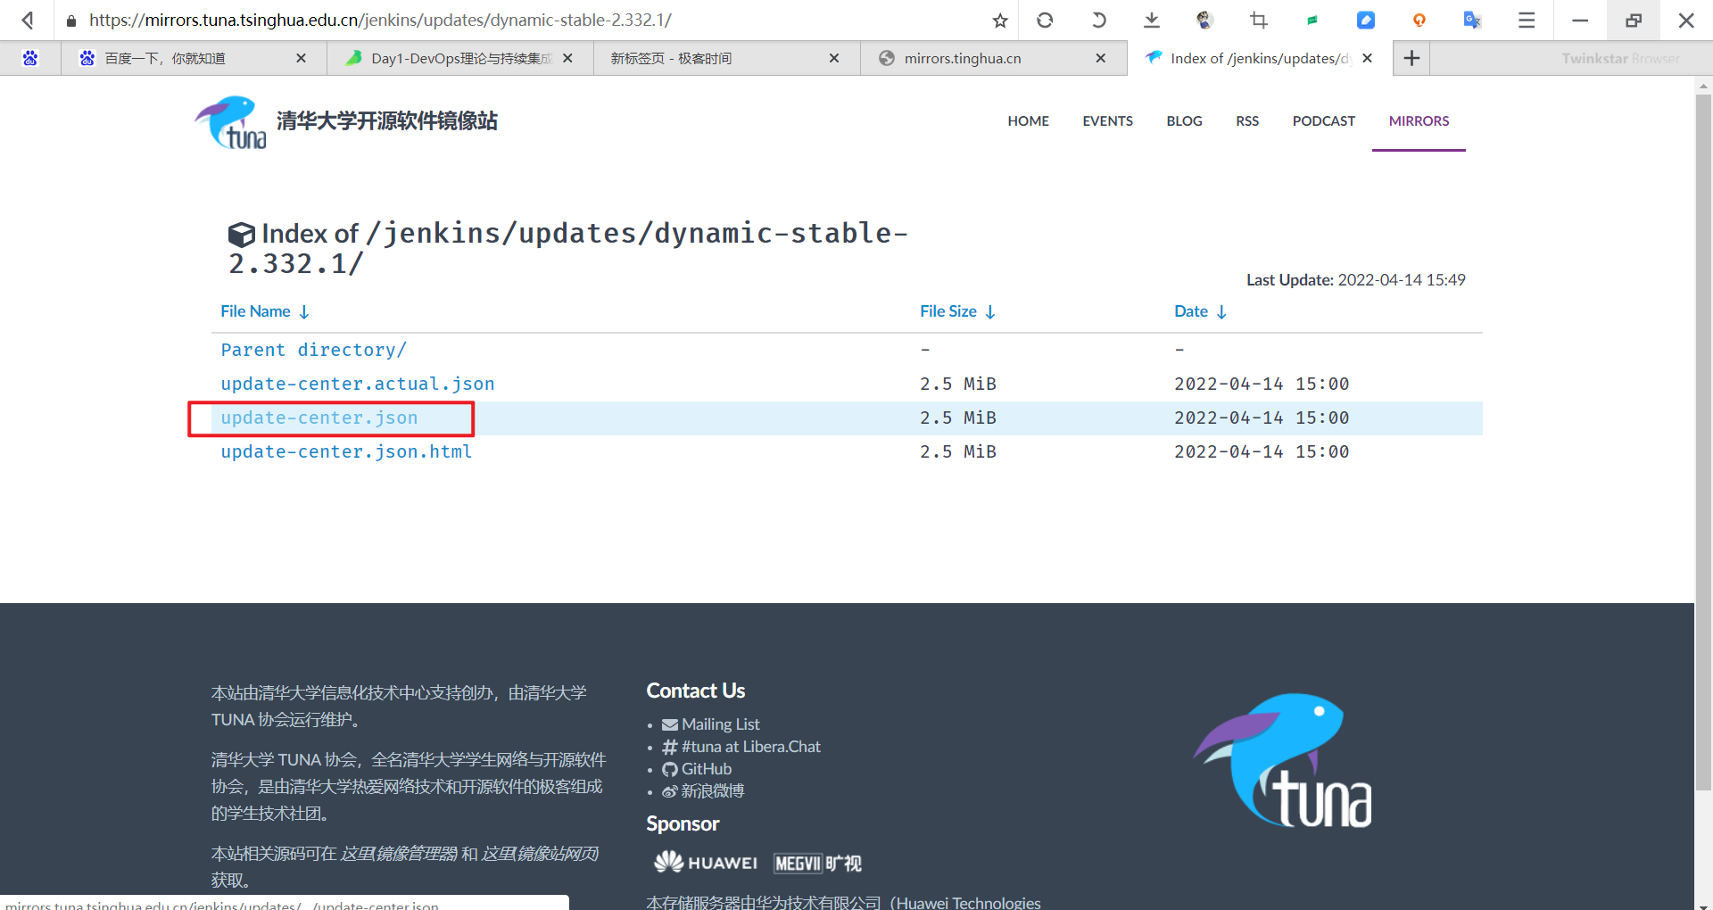Close the Day1-DevOps tab

click(x=567, y=58)
